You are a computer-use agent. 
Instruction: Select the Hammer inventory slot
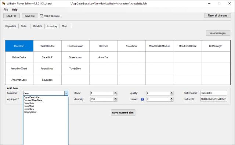point(104,46)
